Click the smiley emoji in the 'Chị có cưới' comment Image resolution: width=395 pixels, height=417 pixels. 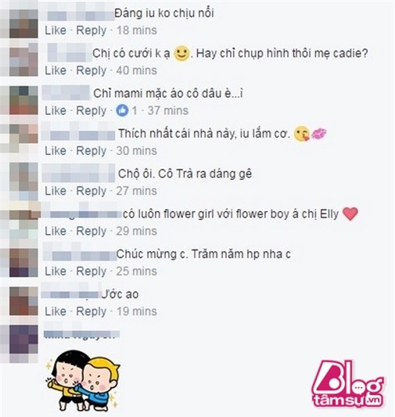[181, 54]
